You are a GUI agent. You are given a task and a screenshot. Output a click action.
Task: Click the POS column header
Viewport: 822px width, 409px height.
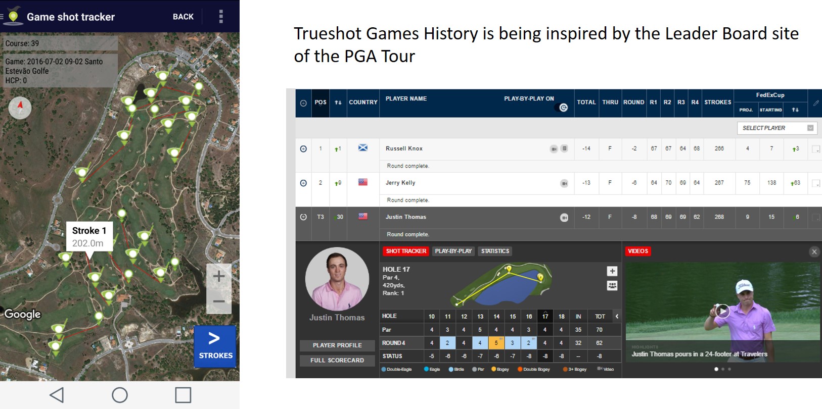pos(321,103)
